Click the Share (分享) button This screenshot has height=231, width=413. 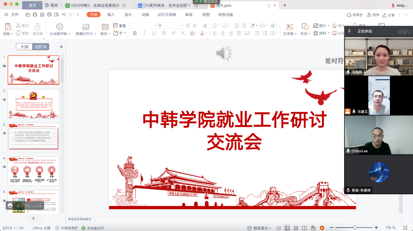389,15
